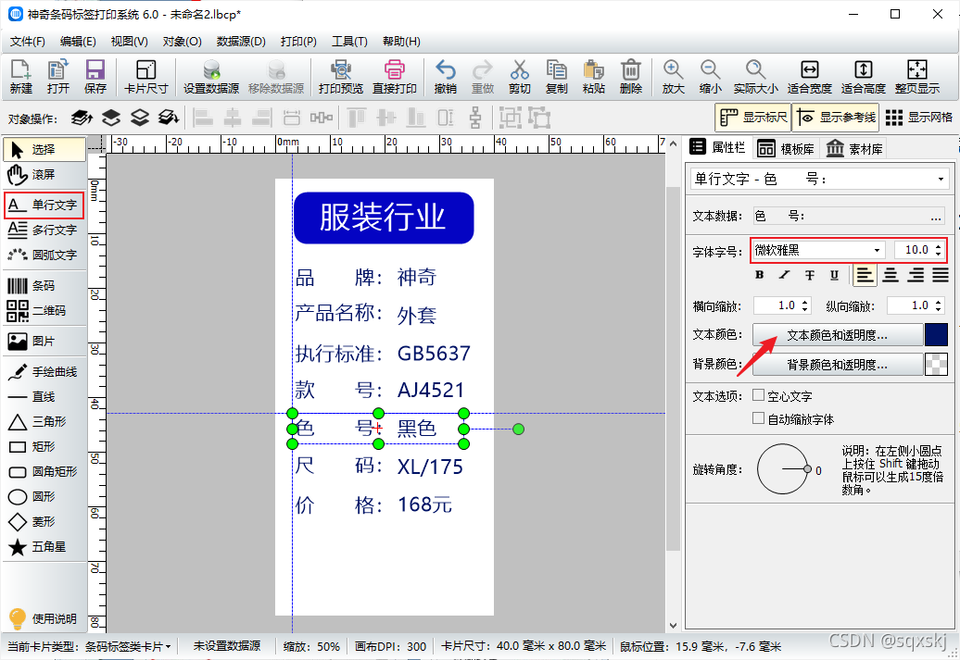Switch to 素材库 material library tab
This screenshot has height=660, width=960.
click(854, 148)
